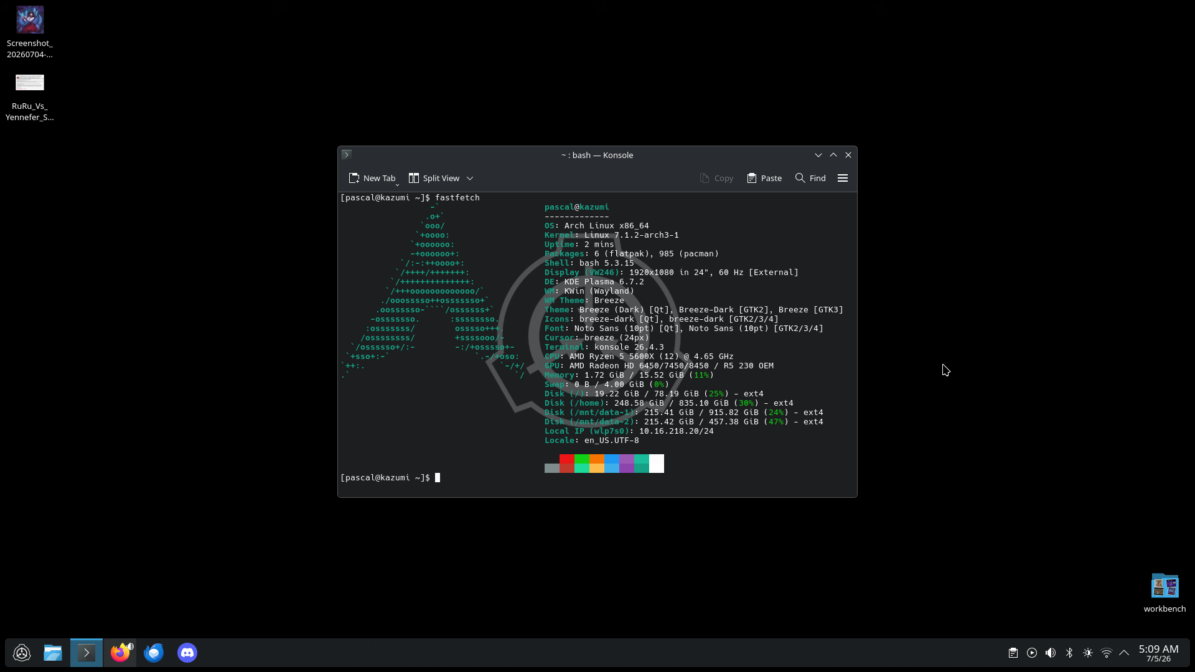Open the Bluetooth tray icon
Screen dimensions: 1195x672
click(x=1069, y=653)
